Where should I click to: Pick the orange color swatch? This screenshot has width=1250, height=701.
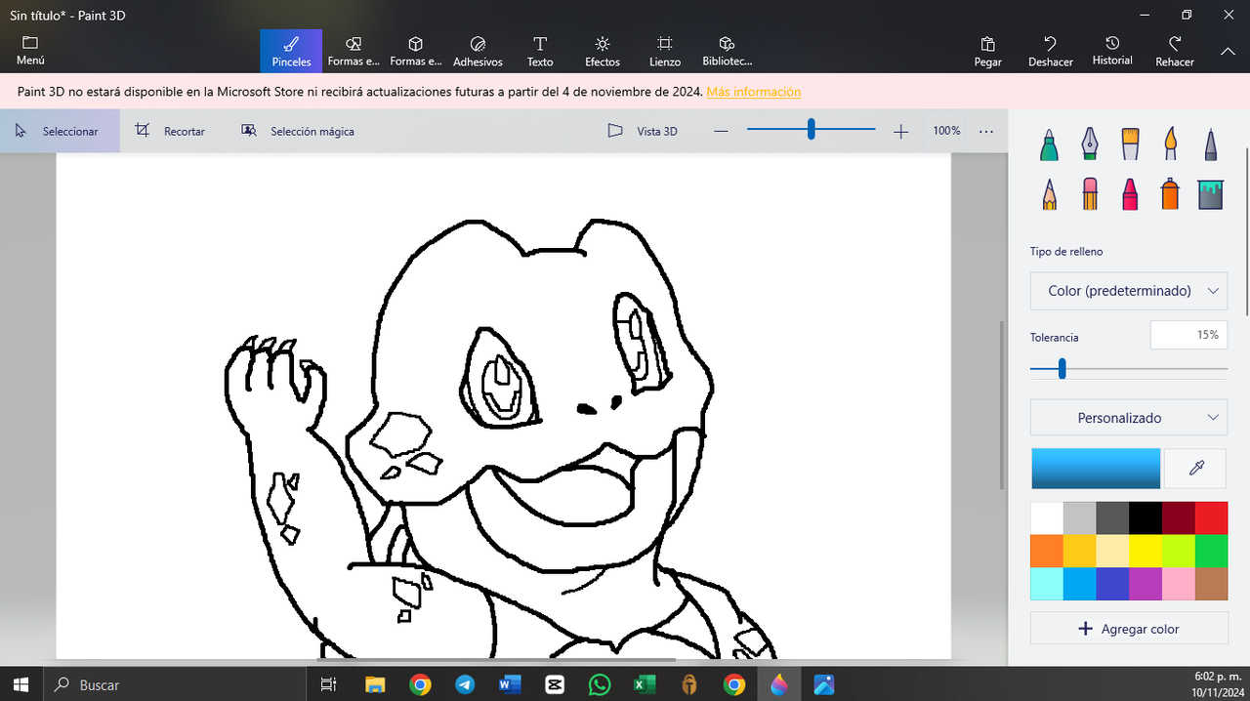tap(1047, 551)
